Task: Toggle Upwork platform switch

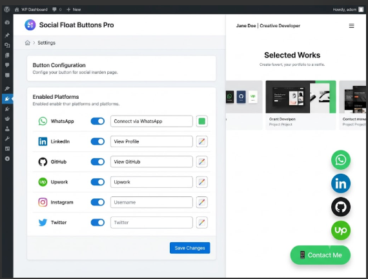Action: pyautogui.click(x=97, y=182)
